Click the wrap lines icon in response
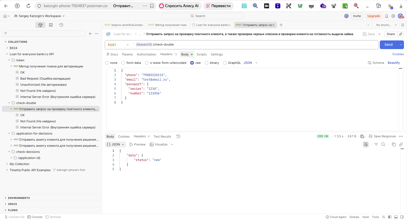Viewport: 407px width, 220px height. [366, 144]
